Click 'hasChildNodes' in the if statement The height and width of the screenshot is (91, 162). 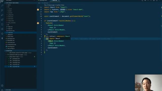pyautogui.click(x=65, y=21)
